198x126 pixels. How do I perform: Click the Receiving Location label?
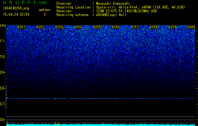click(x=73, y=7)
